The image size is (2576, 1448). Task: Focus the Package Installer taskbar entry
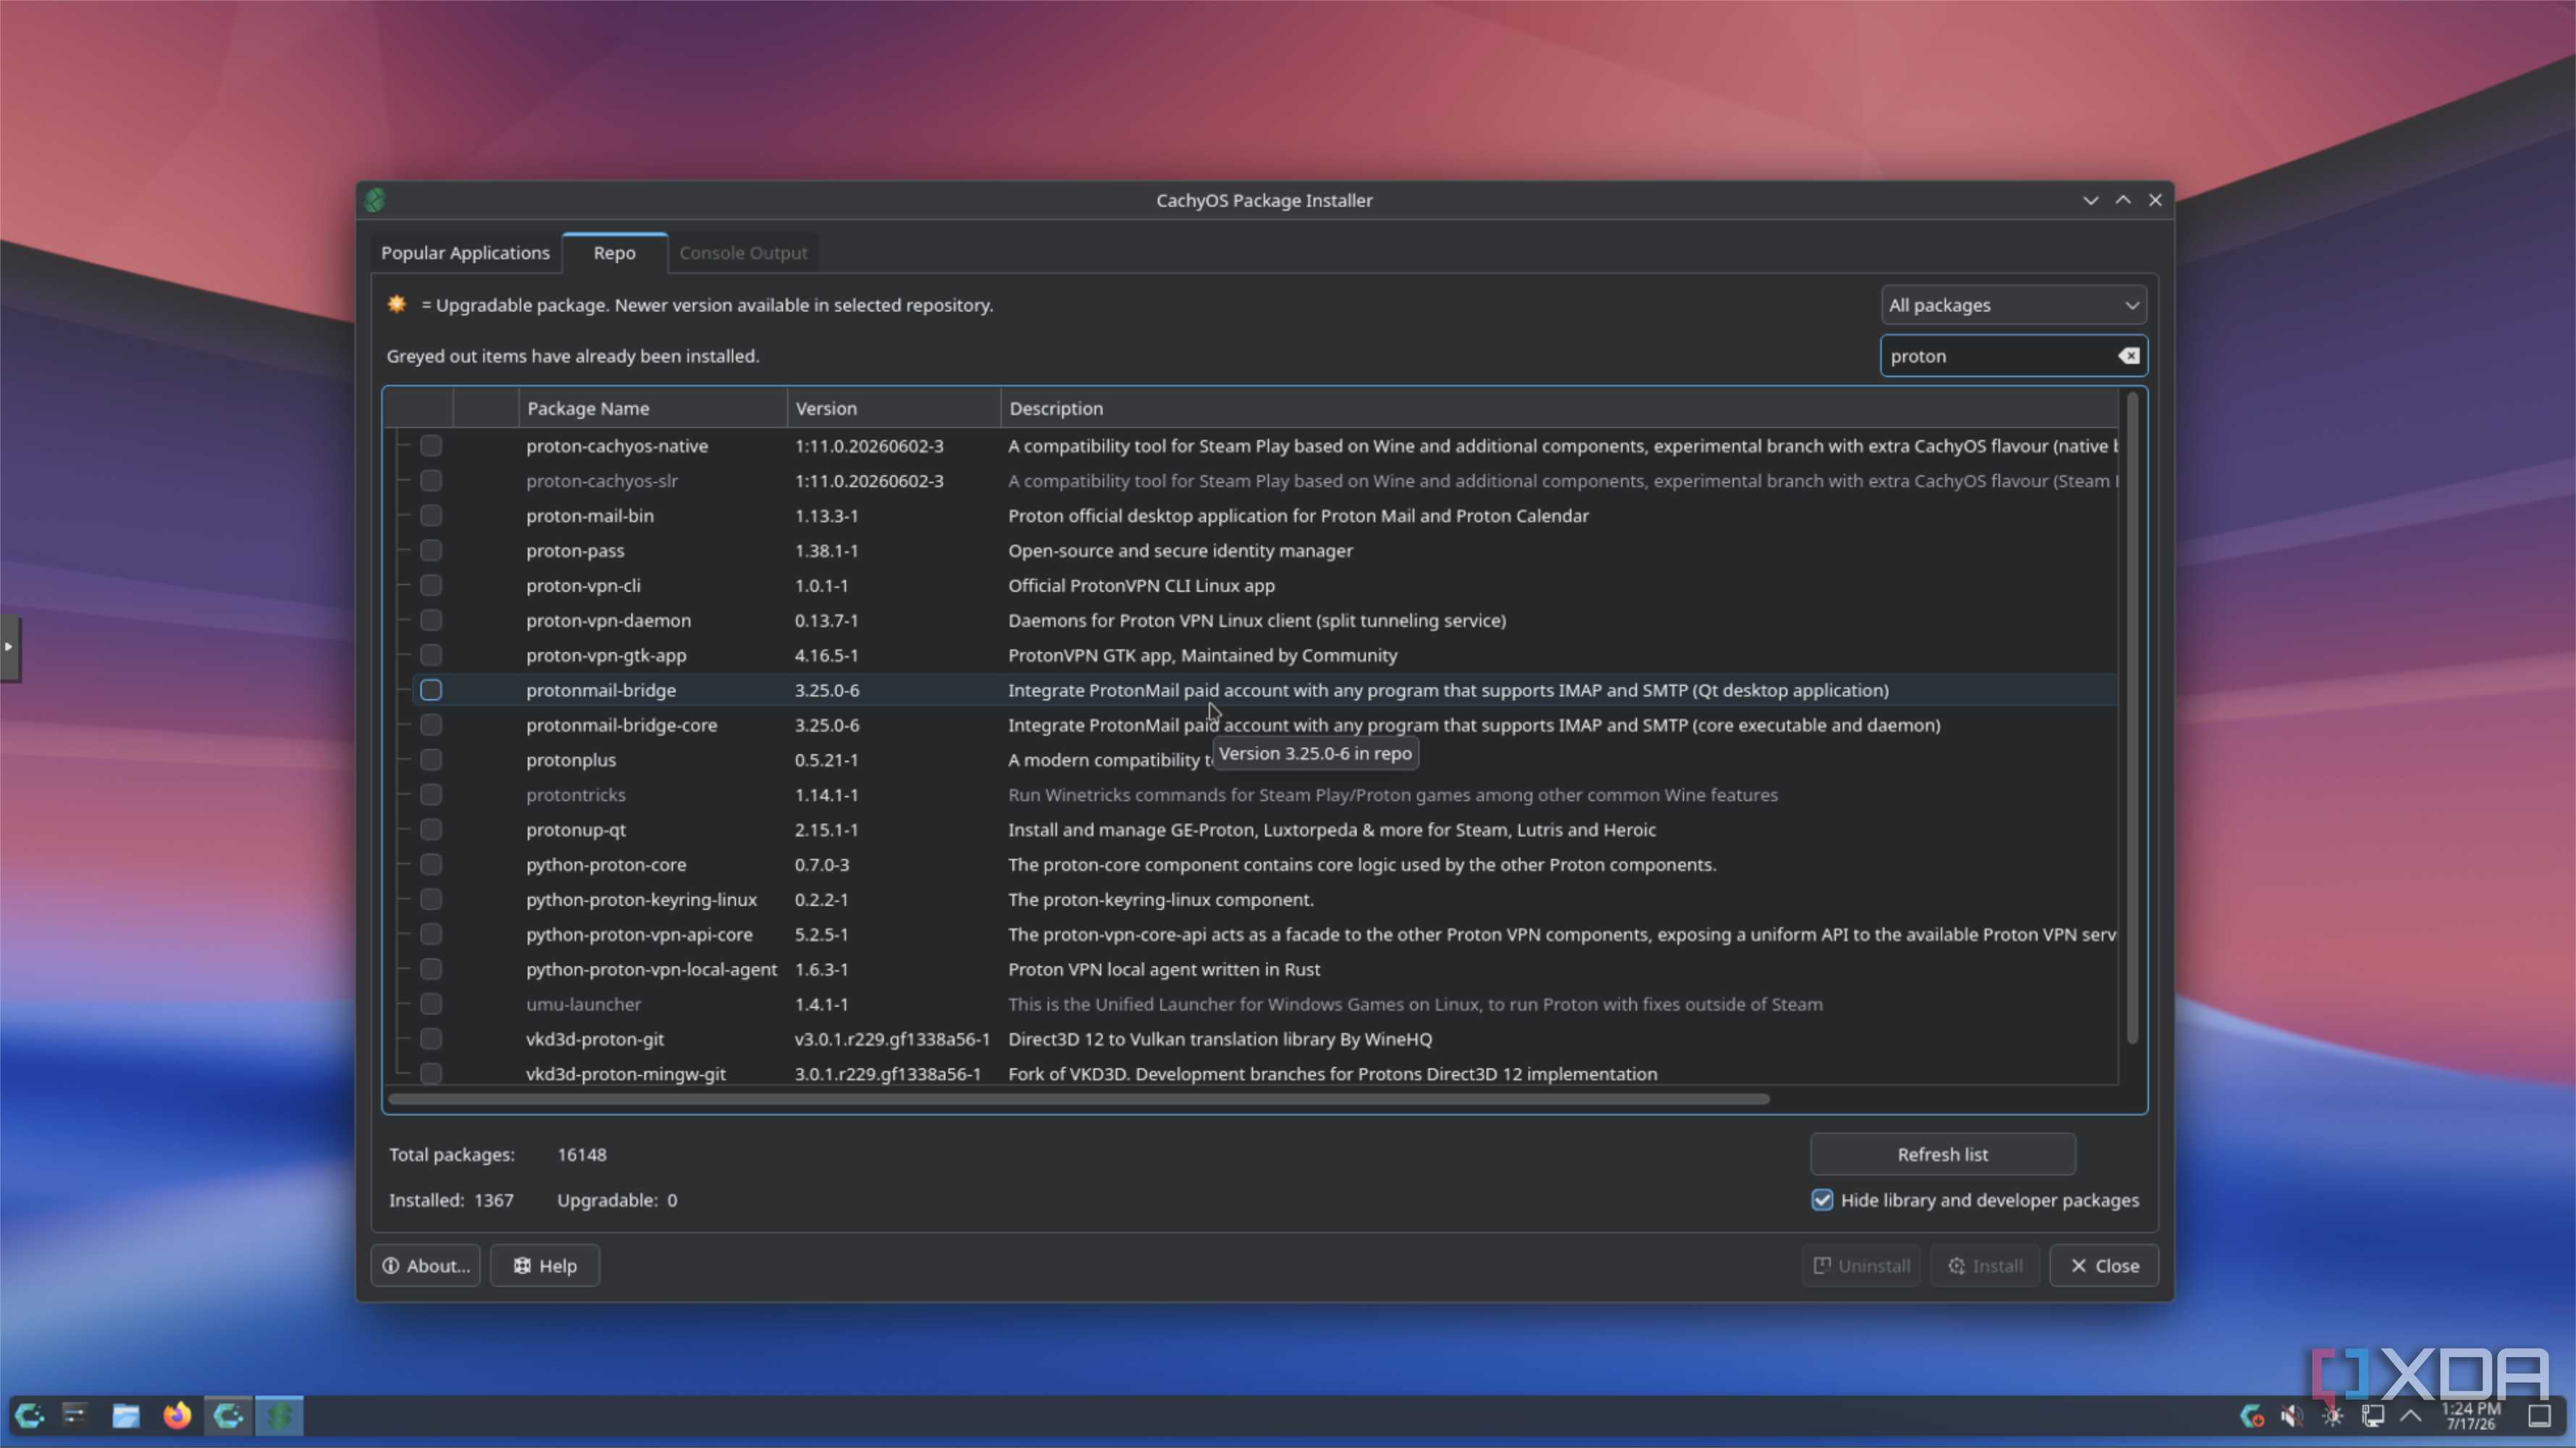tap(279, 1415)
